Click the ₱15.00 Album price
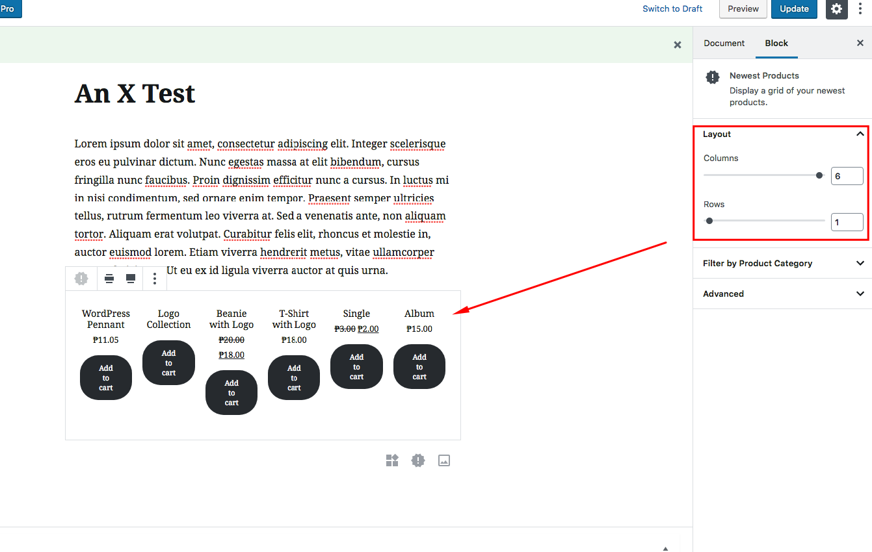This screenshot has width=872, height=552. [x=419, y=329]
